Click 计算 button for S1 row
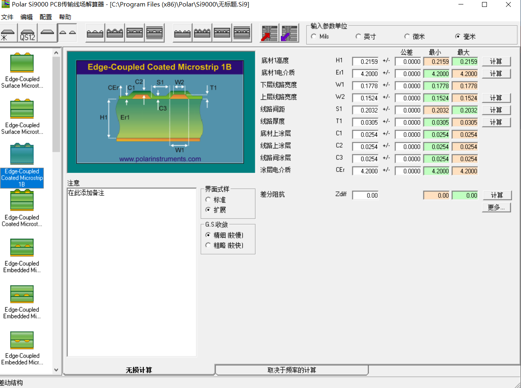Viewport: 521px width, 388px height. click(496, 110)
